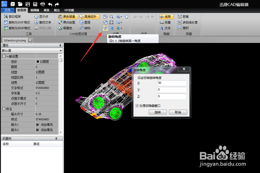Screen dimensions: 260x173
Task: Open the 文件 menu
Action: tap(8, 10)
